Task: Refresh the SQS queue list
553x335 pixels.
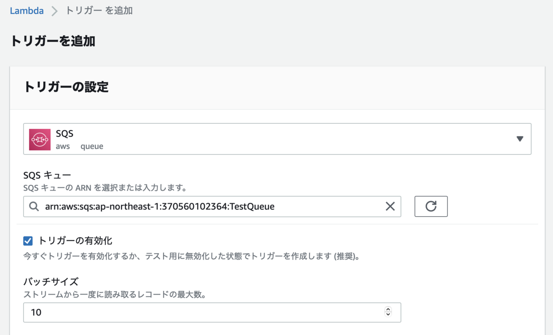Action: 431,206
